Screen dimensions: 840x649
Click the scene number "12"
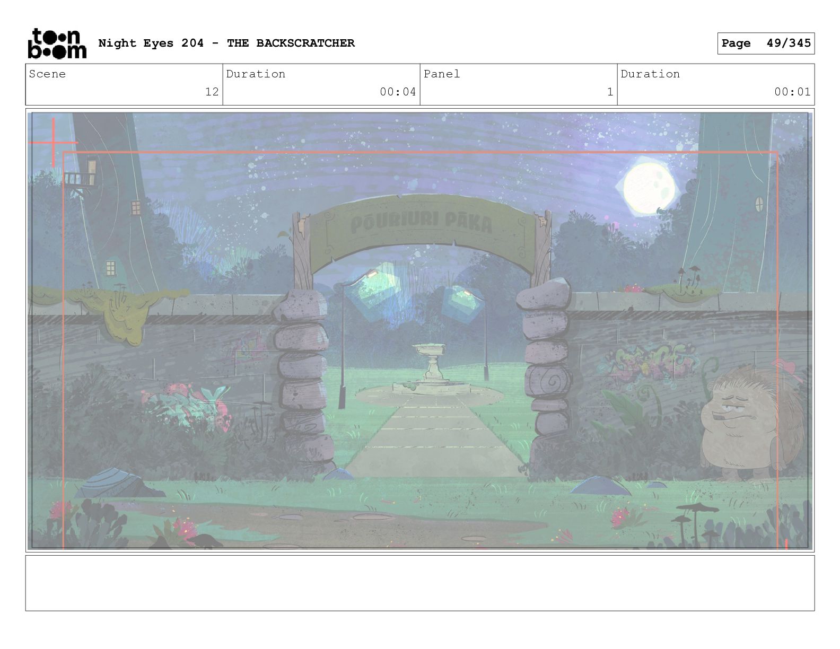tap(212, 92)
